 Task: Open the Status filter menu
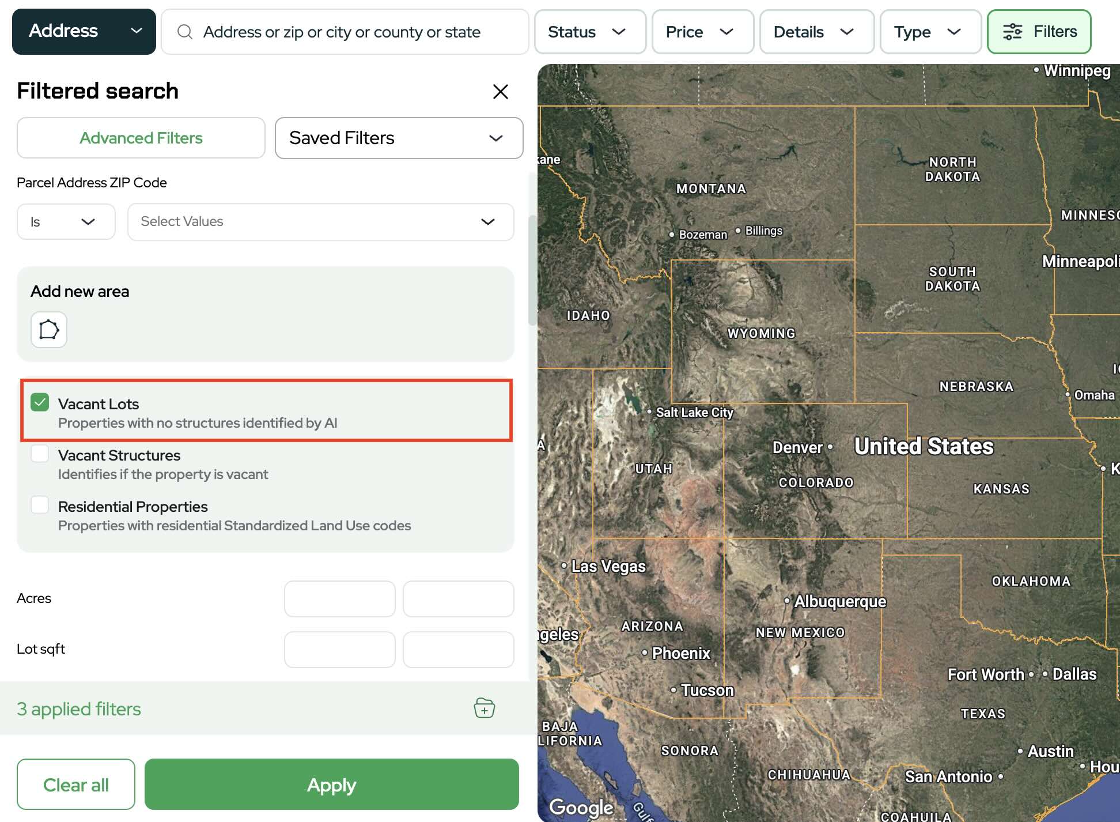(589, 32)
